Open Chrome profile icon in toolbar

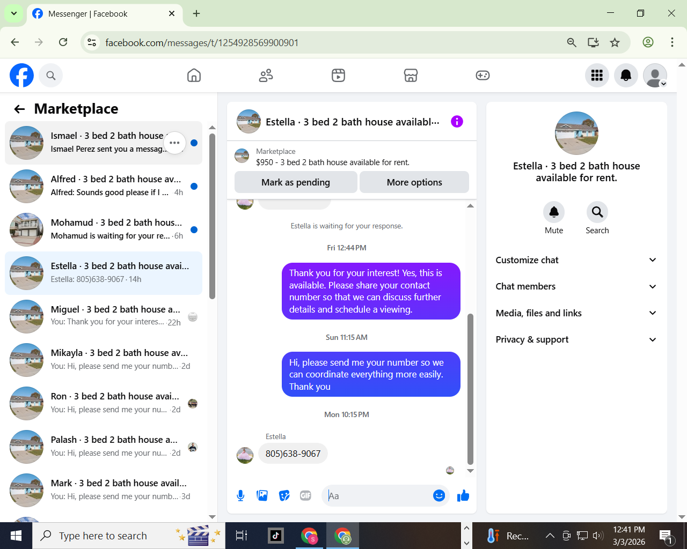(x=648, y=42)
